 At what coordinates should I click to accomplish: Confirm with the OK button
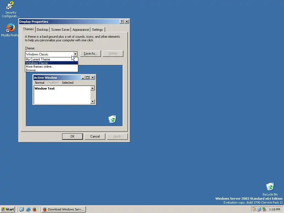[x=72, y=136]
